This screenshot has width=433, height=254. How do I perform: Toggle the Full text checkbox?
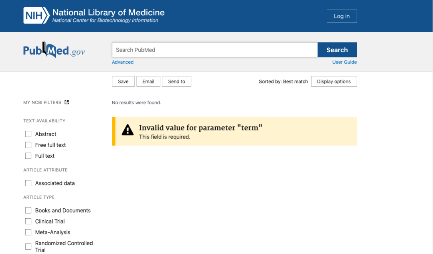click(x=28, y=156)
